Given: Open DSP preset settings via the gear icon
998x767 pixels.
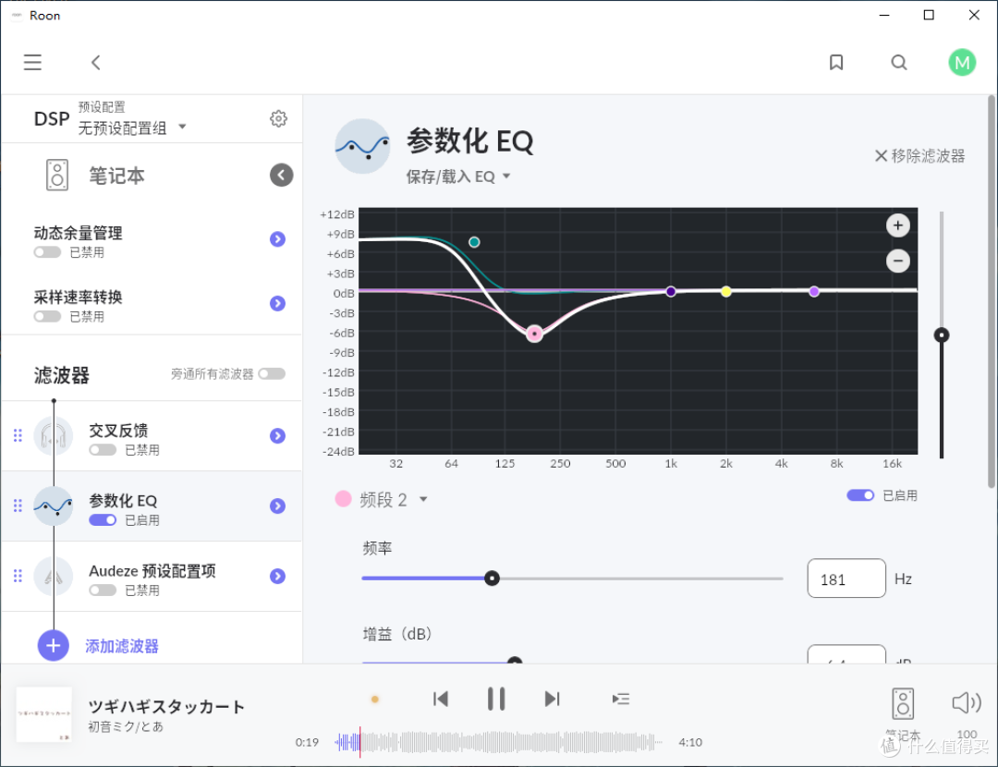Looking at the screenshot, I should pos(278,118).
